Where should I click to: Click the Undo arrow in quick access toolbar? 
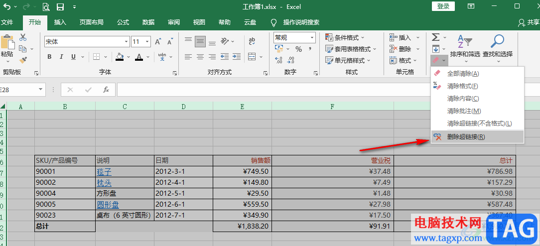click(6, 6)
